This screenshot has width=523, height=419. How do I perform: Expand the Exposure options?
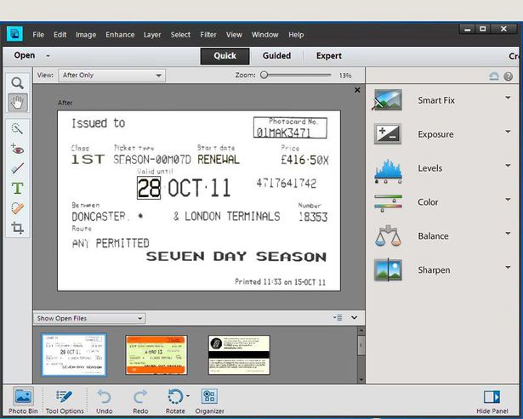tap(508, 132)
